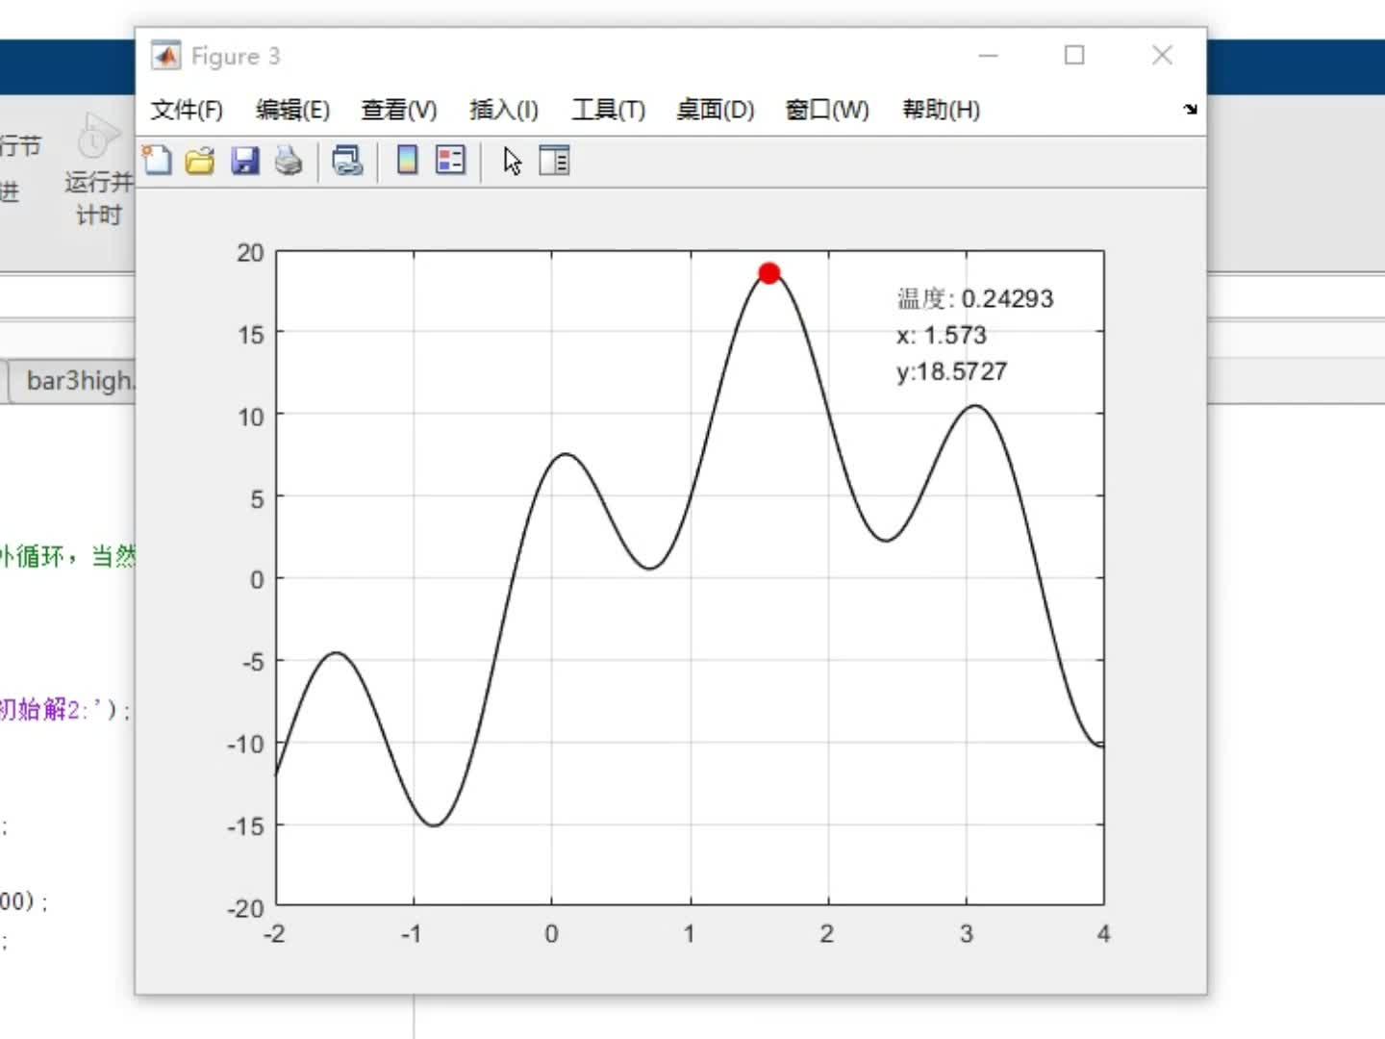Click the y:18.5727 annotation text

(951, 371)
